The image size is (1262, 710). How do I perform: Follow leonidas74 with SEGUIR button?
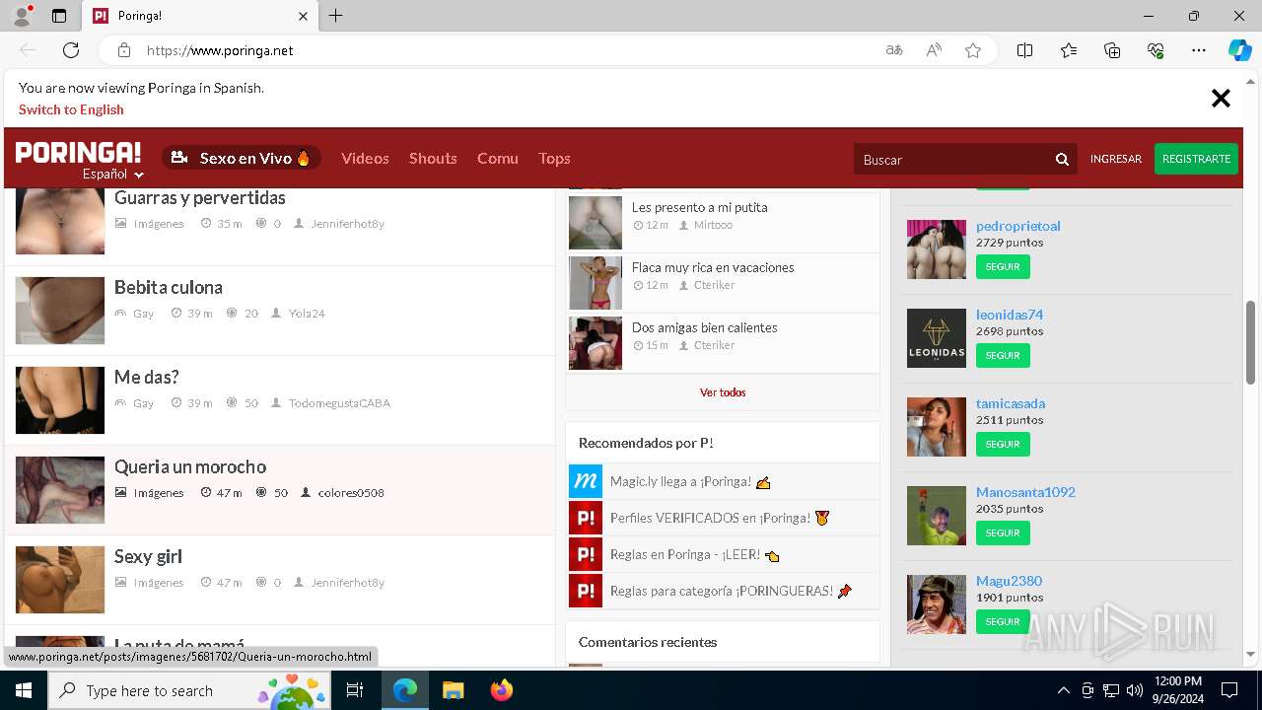(1003, 356)
